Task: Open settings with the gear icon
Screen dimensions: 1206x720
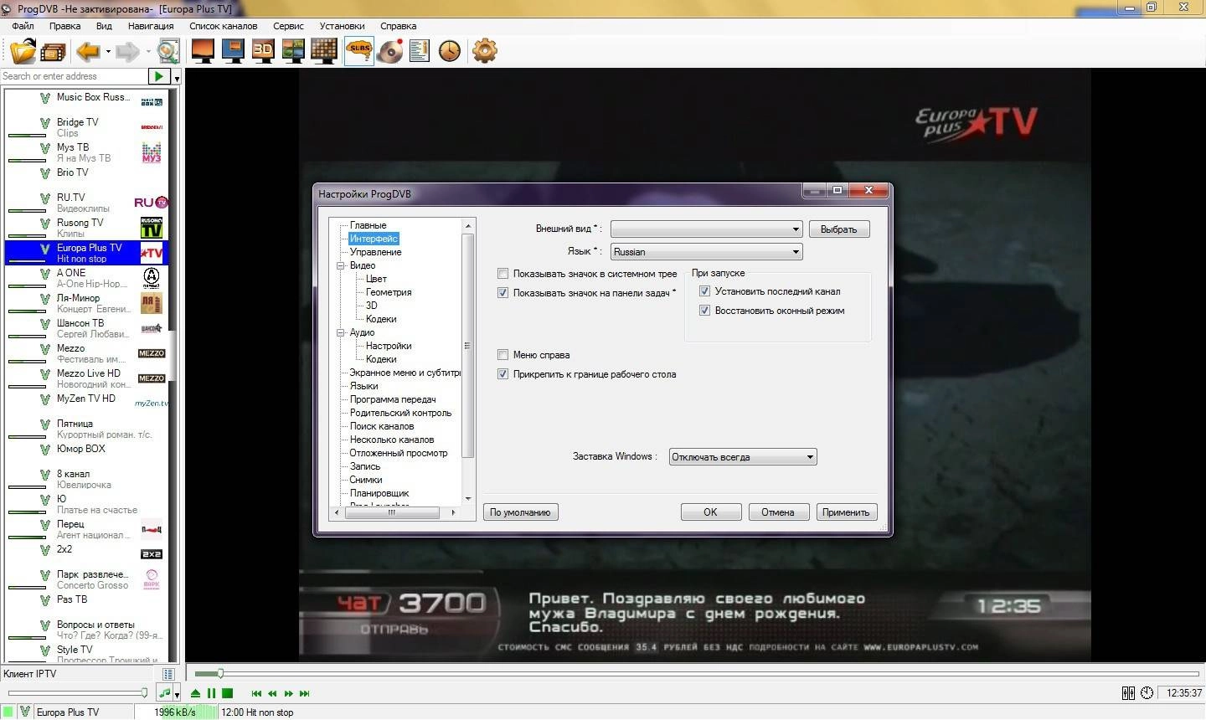Action: [x=484, y=51]
